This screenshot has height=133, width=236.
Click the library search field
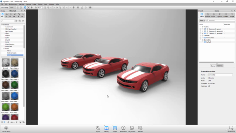[x=8, y=21]
